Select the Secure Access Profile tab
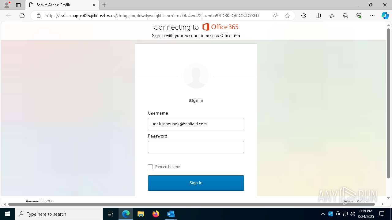The height and width of the screenshot is (220, 392). [x=62, y=5]
